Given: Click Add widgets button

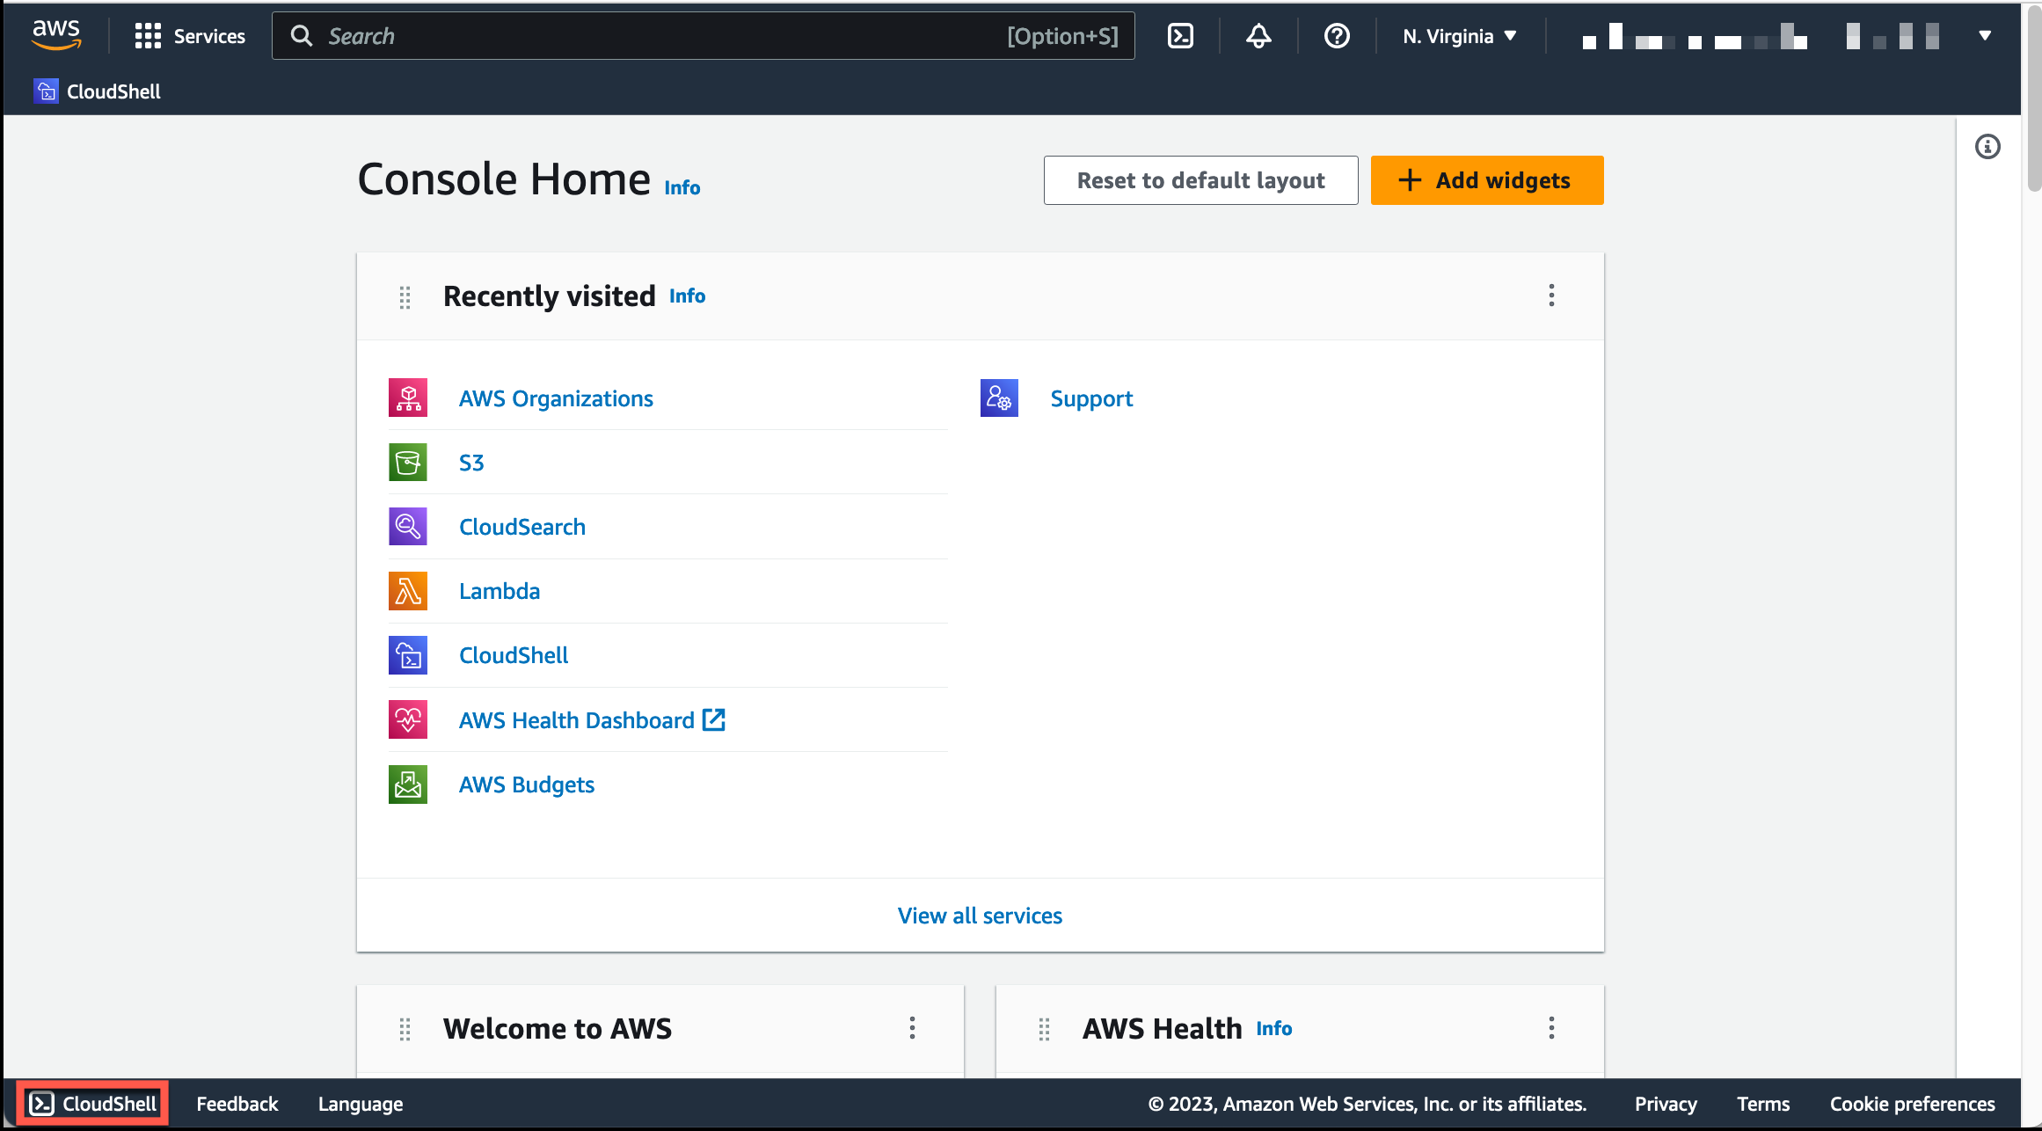Looking at the screenshot, I should (1486, 179).
